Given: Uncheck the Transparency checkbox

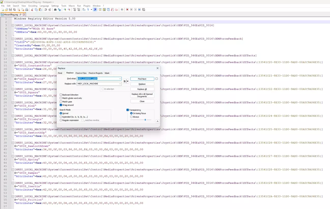Looking at the screenshot, I should [128, 110].
